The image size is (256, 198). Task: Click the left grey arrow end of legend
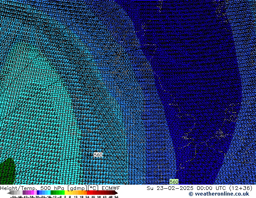pyautogui.click(x=9, y=193)
